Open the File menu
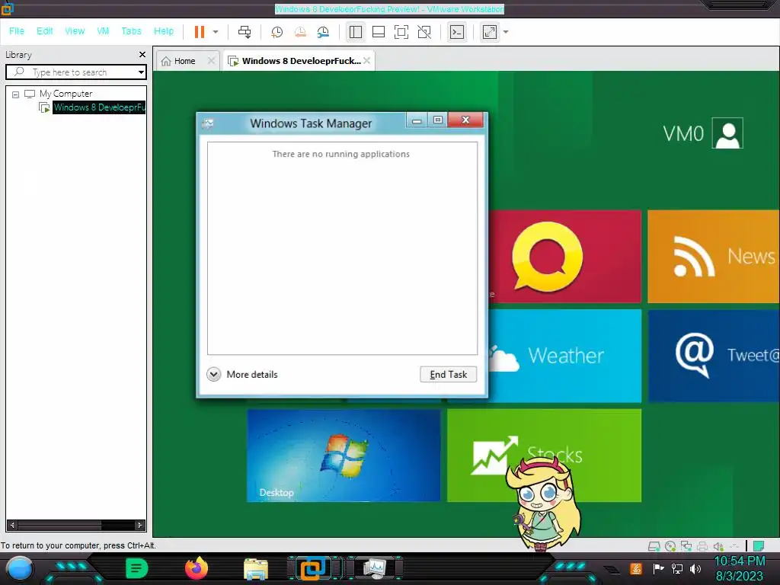The height and width of the screenshot is (585, 780). [17, 30]
